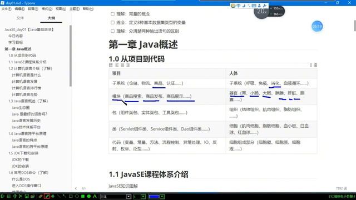Align the table column right
The height and width of the screenshot is (200, 356).
128,65
